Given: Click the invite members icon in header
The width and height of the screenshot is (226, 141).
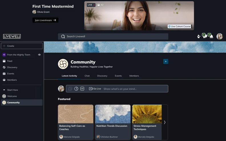Looking at the screenshot, I should 199,36.
